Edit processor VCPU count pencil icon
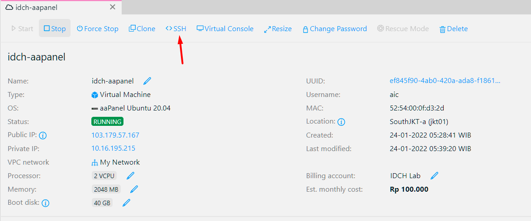The width and height of the screenshot is (531, 221). click(x=130, y=175)
